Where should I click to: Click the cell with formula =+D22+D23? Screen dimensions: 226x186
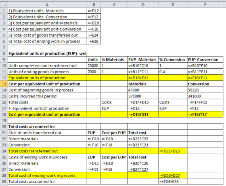point(173,151)
